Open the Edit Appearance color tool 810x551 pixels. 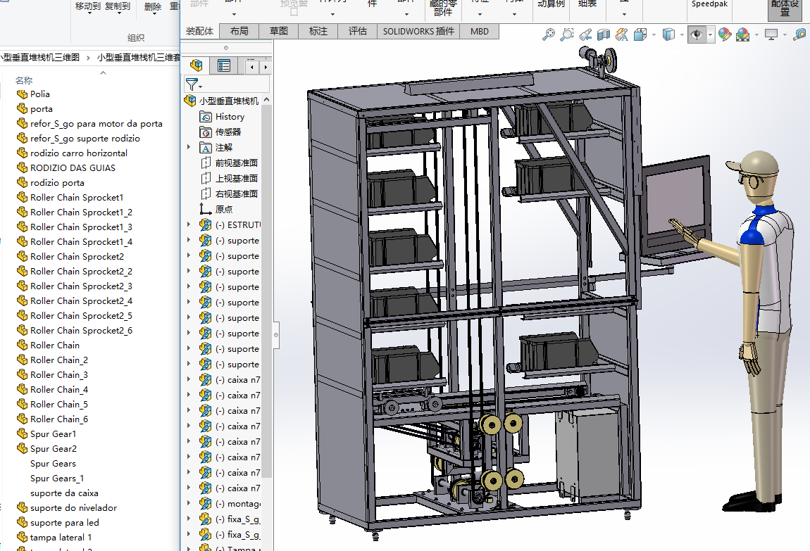(724, 34)
